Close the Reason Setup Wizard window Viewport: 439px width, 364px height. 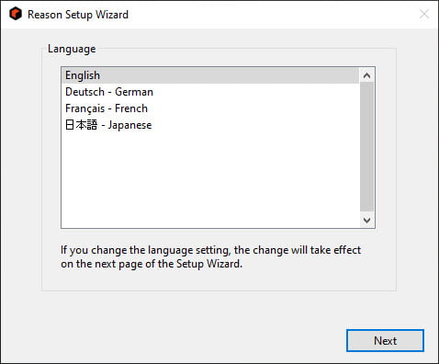click(x=424, y=14)
